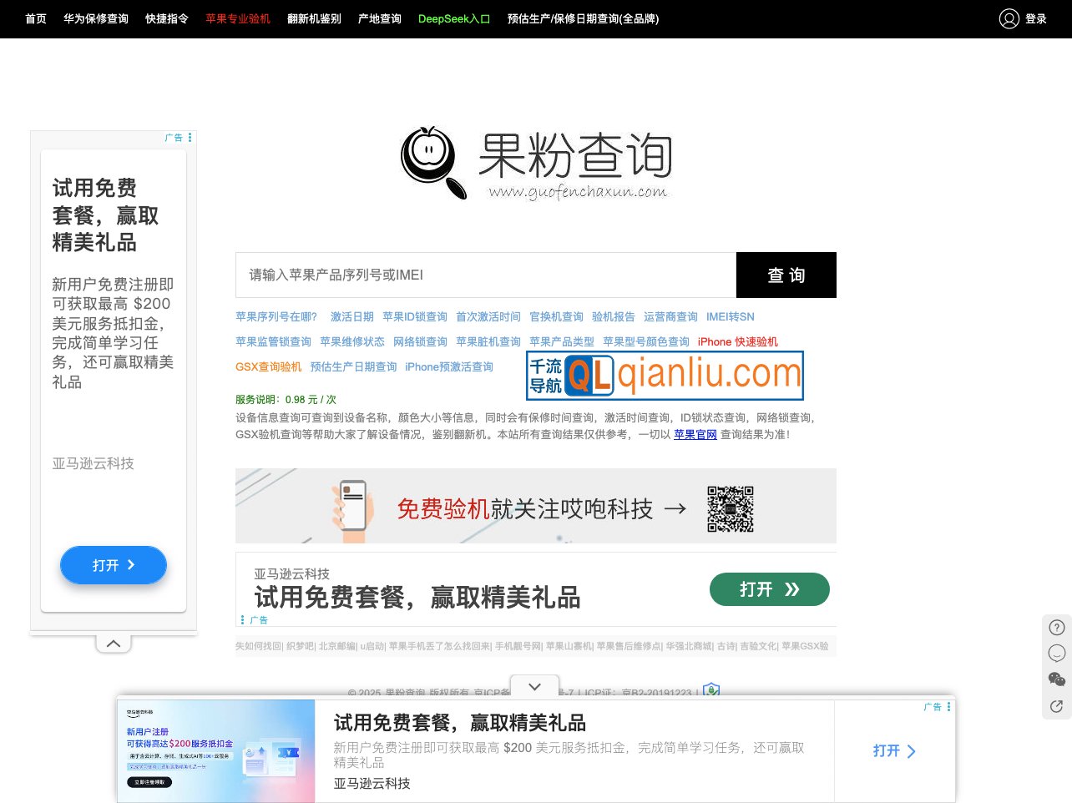Open the iPhone 快速验机 highlighted link
The width and height of the screenshot is (1072, 803).
point(737,341)
